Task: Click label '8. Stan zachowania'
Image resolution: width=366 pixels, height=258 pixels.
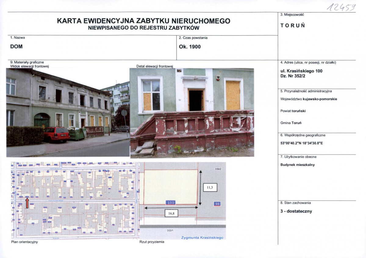Action: pos(296,203)
